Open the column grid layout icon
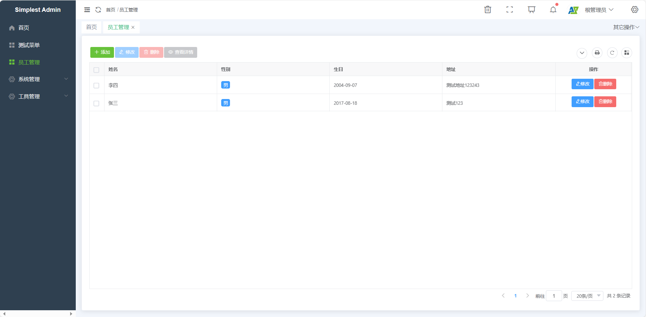 (626, 53)
